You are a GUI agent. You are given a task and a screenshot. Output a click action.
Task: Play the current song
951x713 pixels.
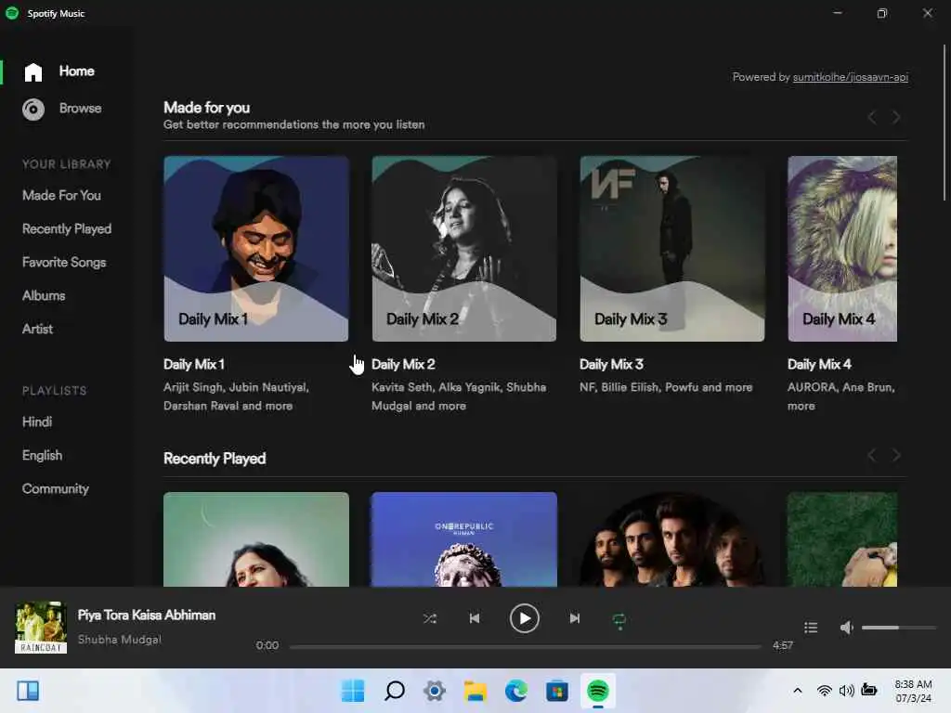pos(525,618)
